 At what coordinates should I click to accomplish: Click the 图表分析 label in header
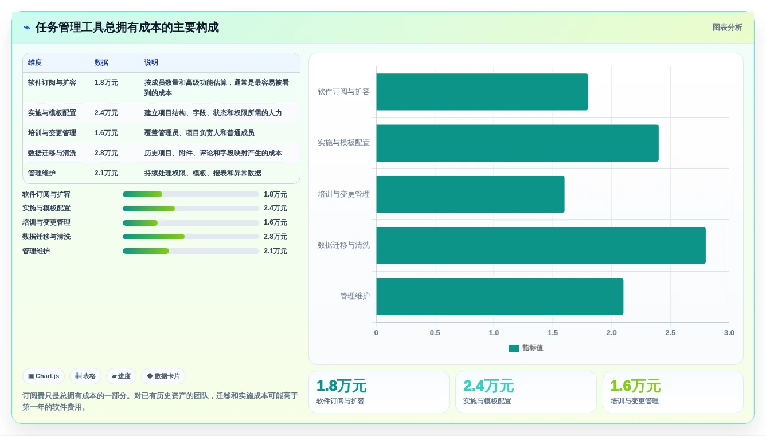point(727,28)
